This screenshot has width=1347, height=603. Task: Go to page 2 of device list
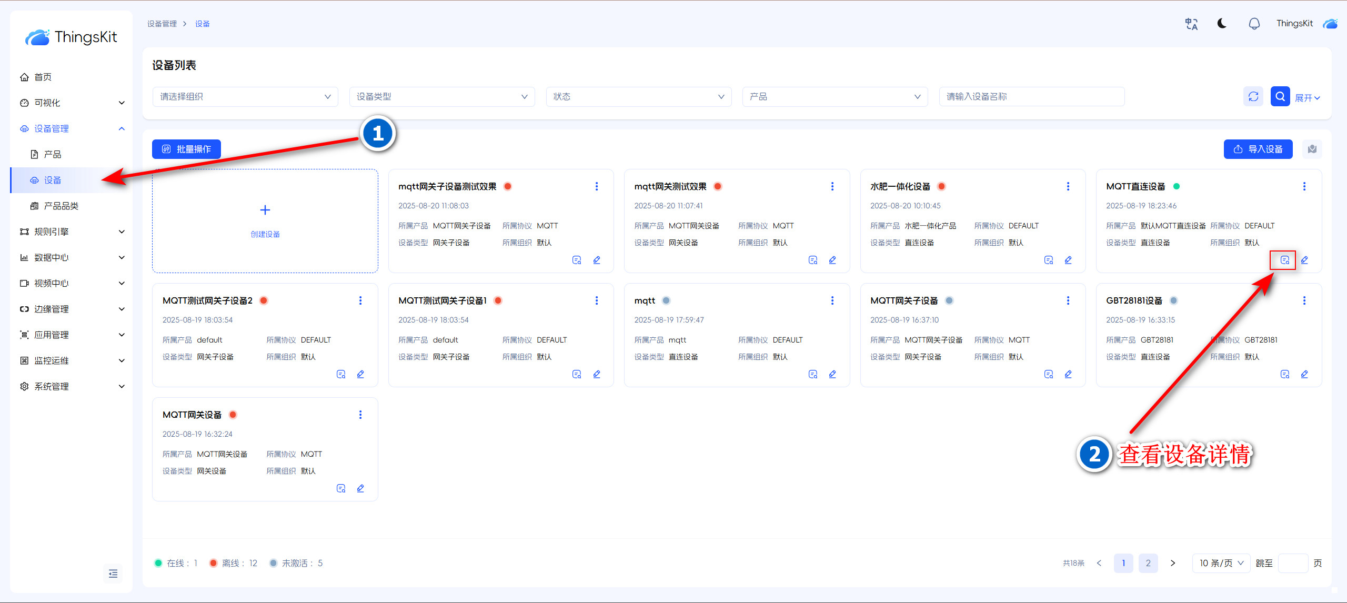(1148, 563)
